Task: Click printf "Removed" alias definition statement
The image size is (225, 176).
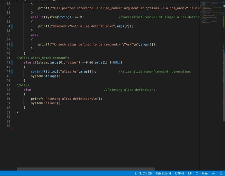Action: tap(86, 26)
